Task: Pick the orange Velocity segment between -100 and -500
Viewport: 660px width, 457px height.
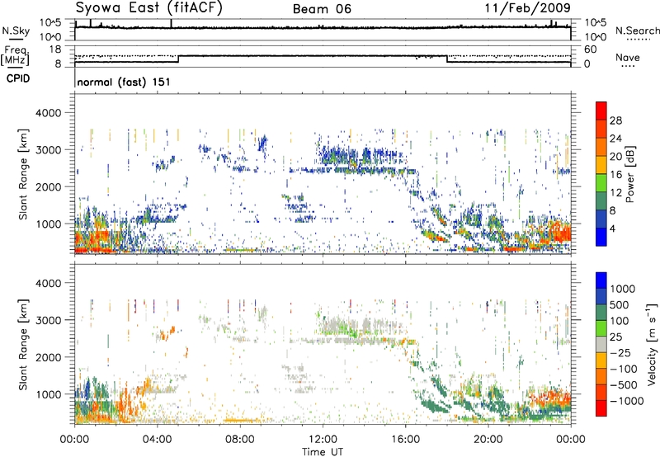Action: [x=601, y=376]
